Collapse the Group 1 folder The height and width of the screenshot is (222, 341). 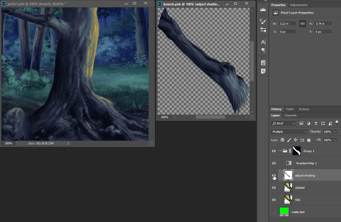point(281,151)
